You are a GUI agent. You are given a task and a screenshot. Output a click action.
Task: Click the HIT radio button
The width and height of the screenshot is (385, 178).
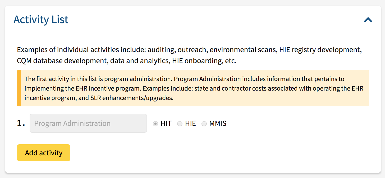155,123
